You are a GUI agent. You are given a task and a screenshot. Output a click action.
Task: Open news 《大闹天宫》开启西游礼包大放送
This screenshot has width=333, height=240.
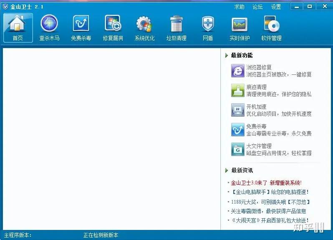click(x=270, y=220)
